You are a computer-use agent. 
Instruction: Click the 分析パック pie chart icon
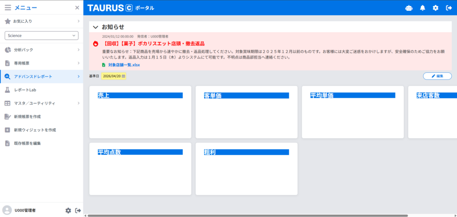point(8,50)
